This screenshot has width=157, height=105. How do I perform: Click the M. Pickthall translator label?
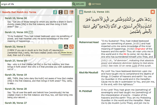(85, 91)
